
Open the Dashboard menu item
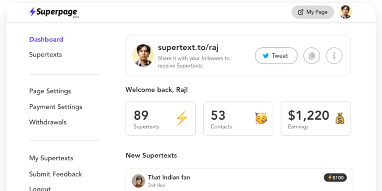(46, 39)
